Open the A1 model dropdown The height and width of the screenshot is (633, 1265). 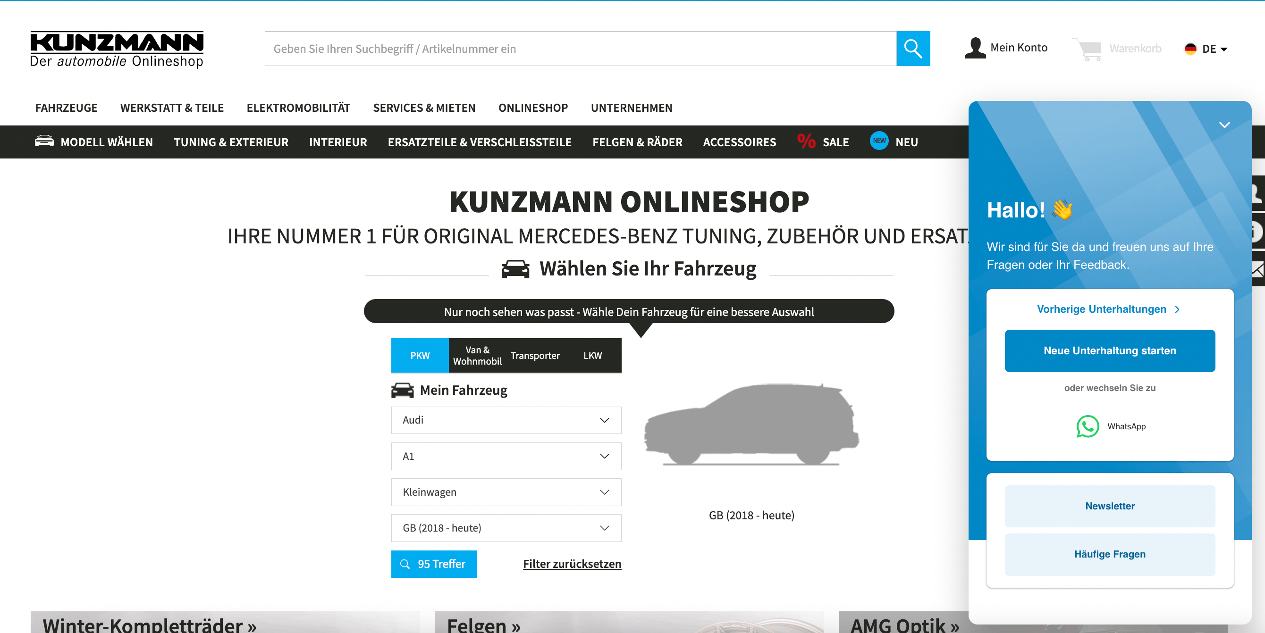pyautogui.click(x=506, y=456)
